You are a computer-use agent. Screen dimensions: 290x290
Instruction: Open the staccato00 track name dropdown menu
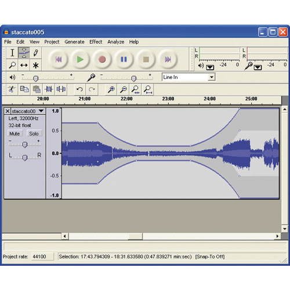(x=41, y=111)
